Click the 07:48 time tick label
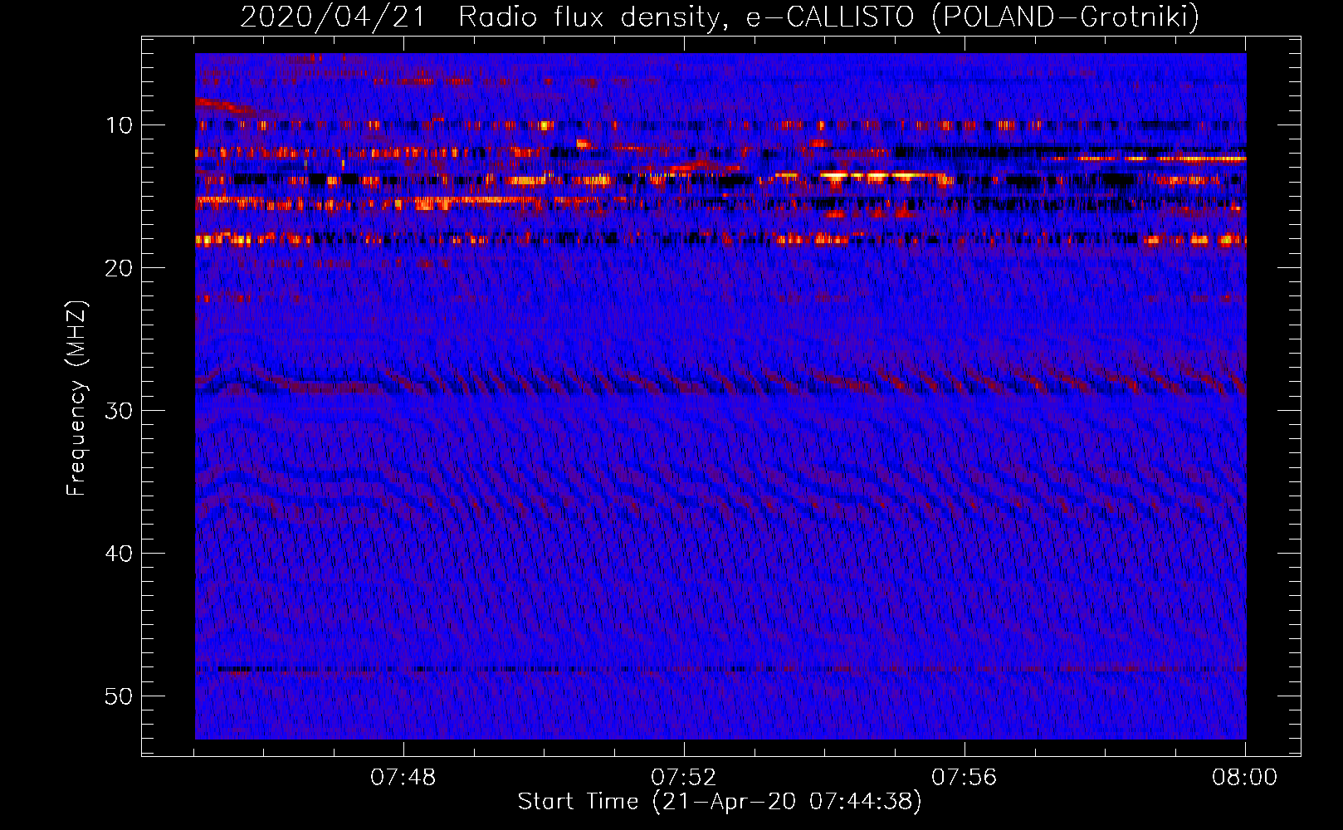Viewport: 1343px width, 830px height. [x=403, y=778]
